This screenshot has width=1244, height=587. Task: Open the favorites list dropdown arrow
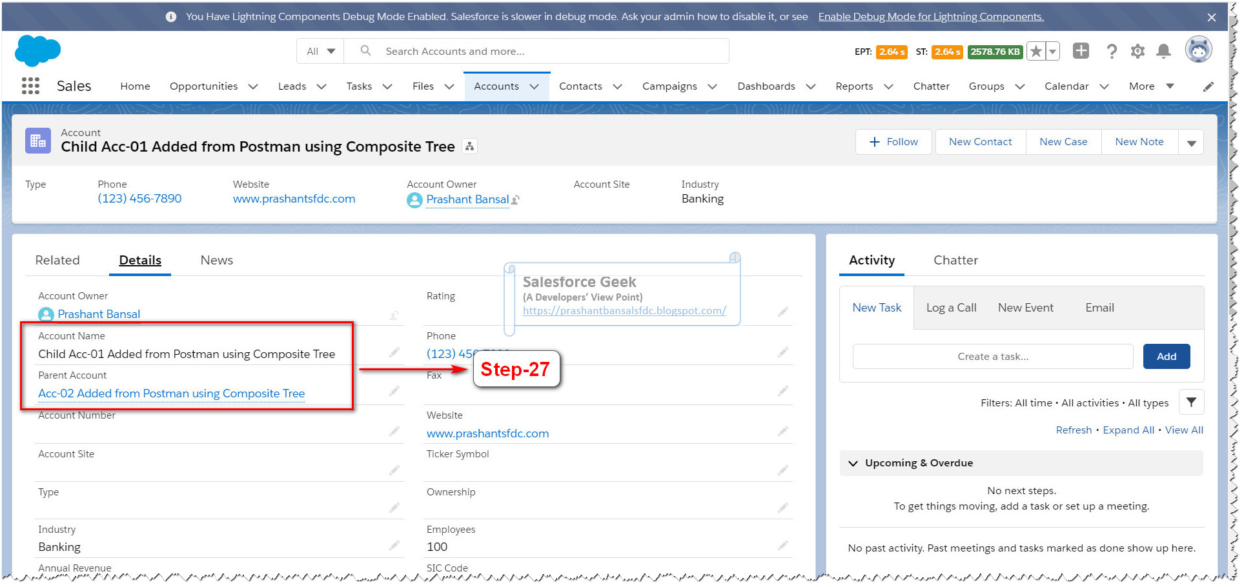(x=1052, y=52)
